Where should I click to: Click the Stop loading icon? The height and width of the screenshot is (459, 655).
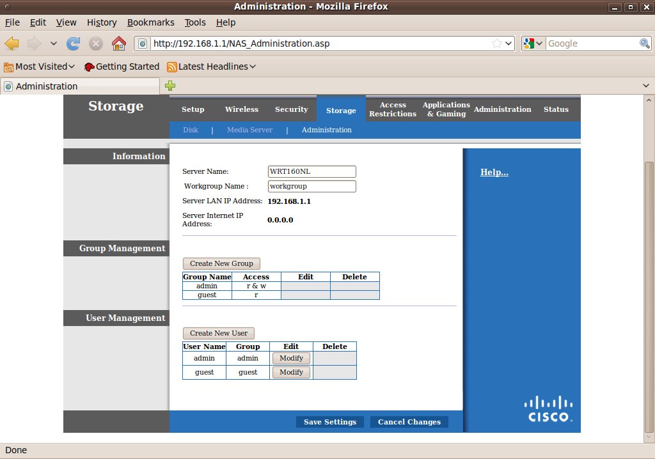pos(96,43)
